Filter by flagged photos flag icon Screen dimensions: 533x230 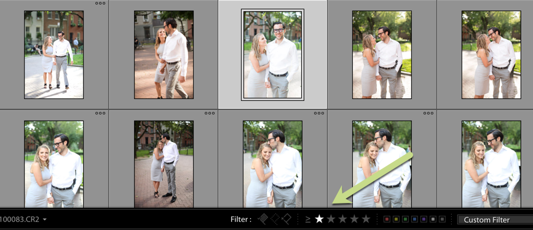click(263, 219)
